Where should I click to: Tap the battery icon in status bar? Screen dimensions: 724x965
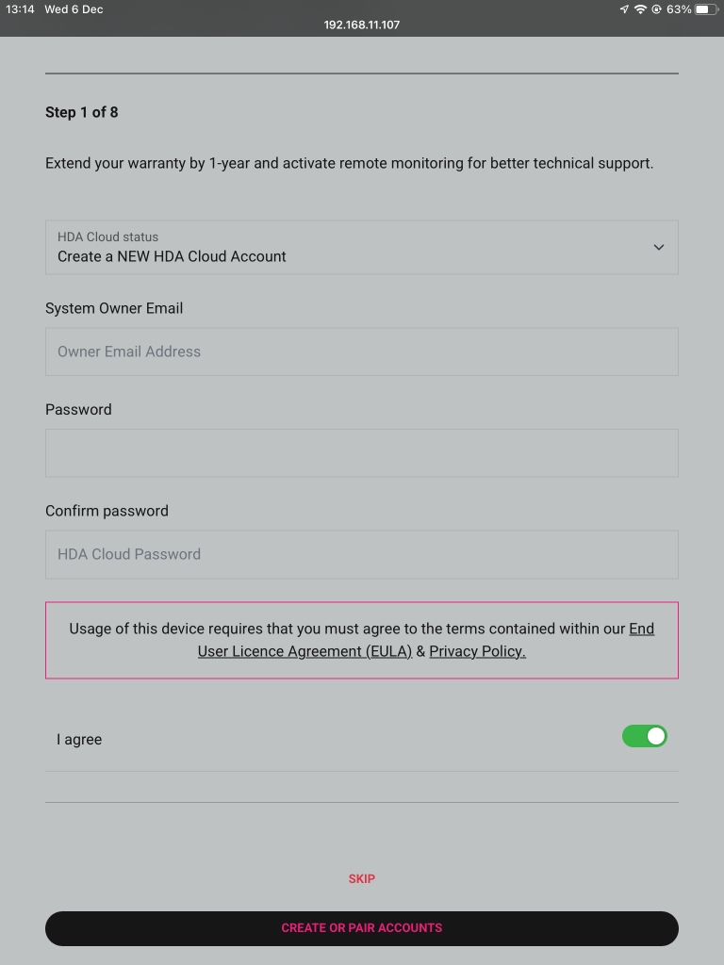706,9
